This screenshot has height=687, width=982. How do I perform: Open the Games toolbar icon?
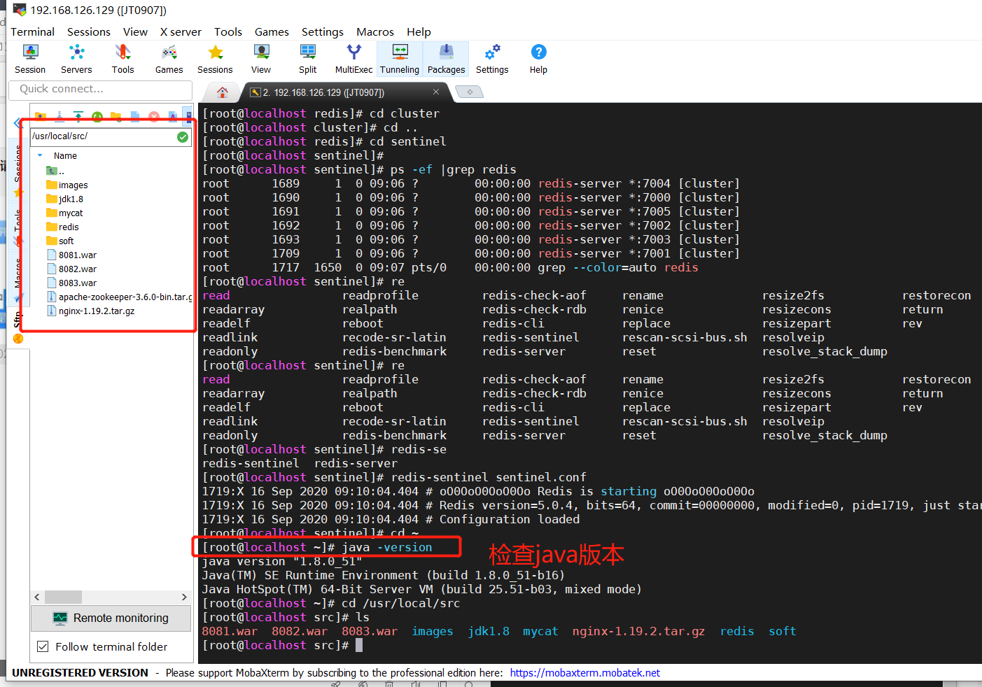click(x=169, y=59)
